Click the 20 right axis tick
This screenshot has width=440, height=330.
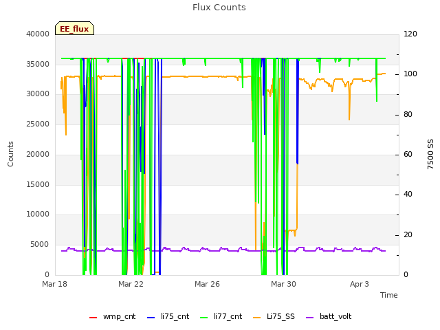pos(408,235)
